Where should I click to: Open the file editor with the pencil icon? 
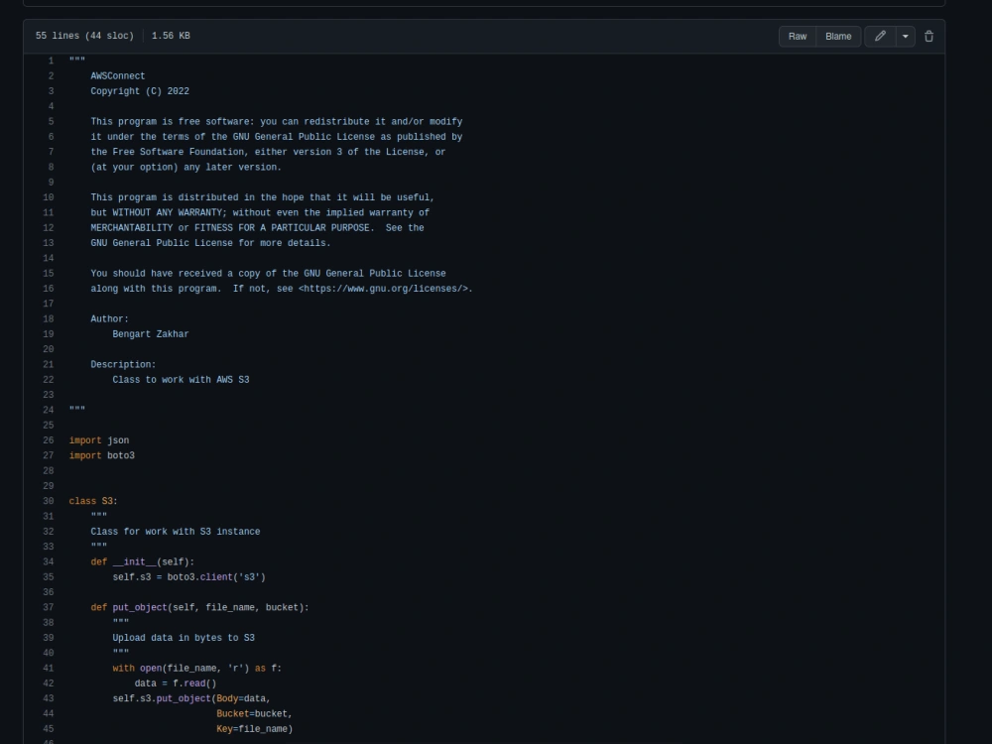click(879, 36)
